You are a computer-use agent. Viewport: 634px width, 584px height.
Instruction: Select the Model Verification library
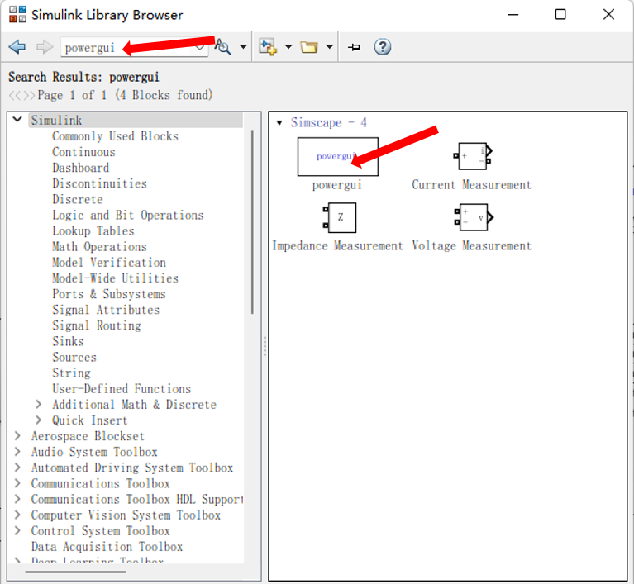[109, 263]
